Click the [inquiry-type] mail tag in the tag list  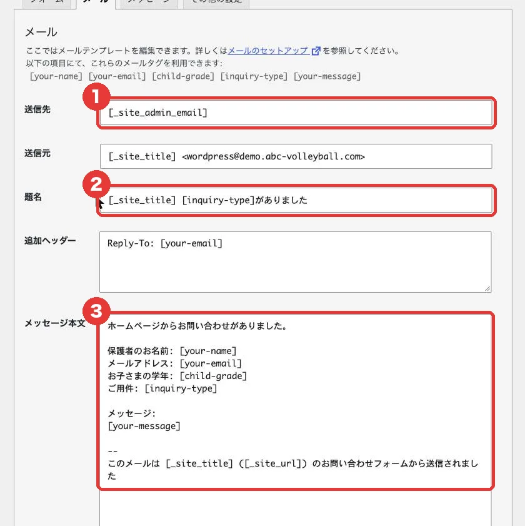coord(254,76)
